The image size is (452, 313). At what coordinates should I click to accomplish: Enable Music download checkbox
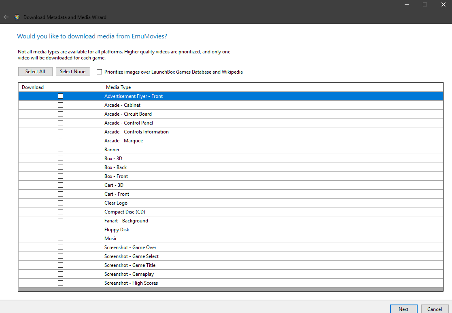[61, 239]
